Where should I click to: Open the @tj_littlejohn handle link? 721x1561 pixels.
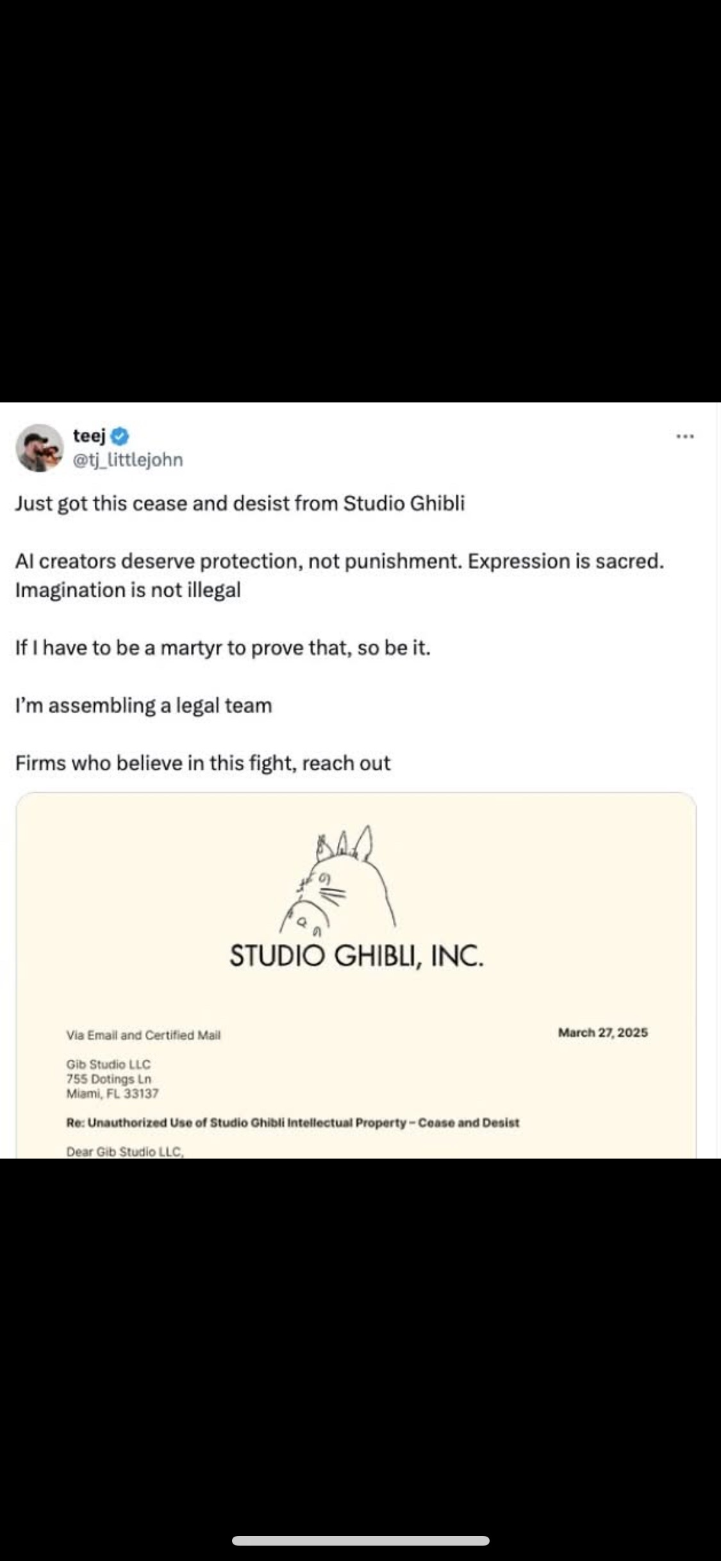tap(128, 459)
